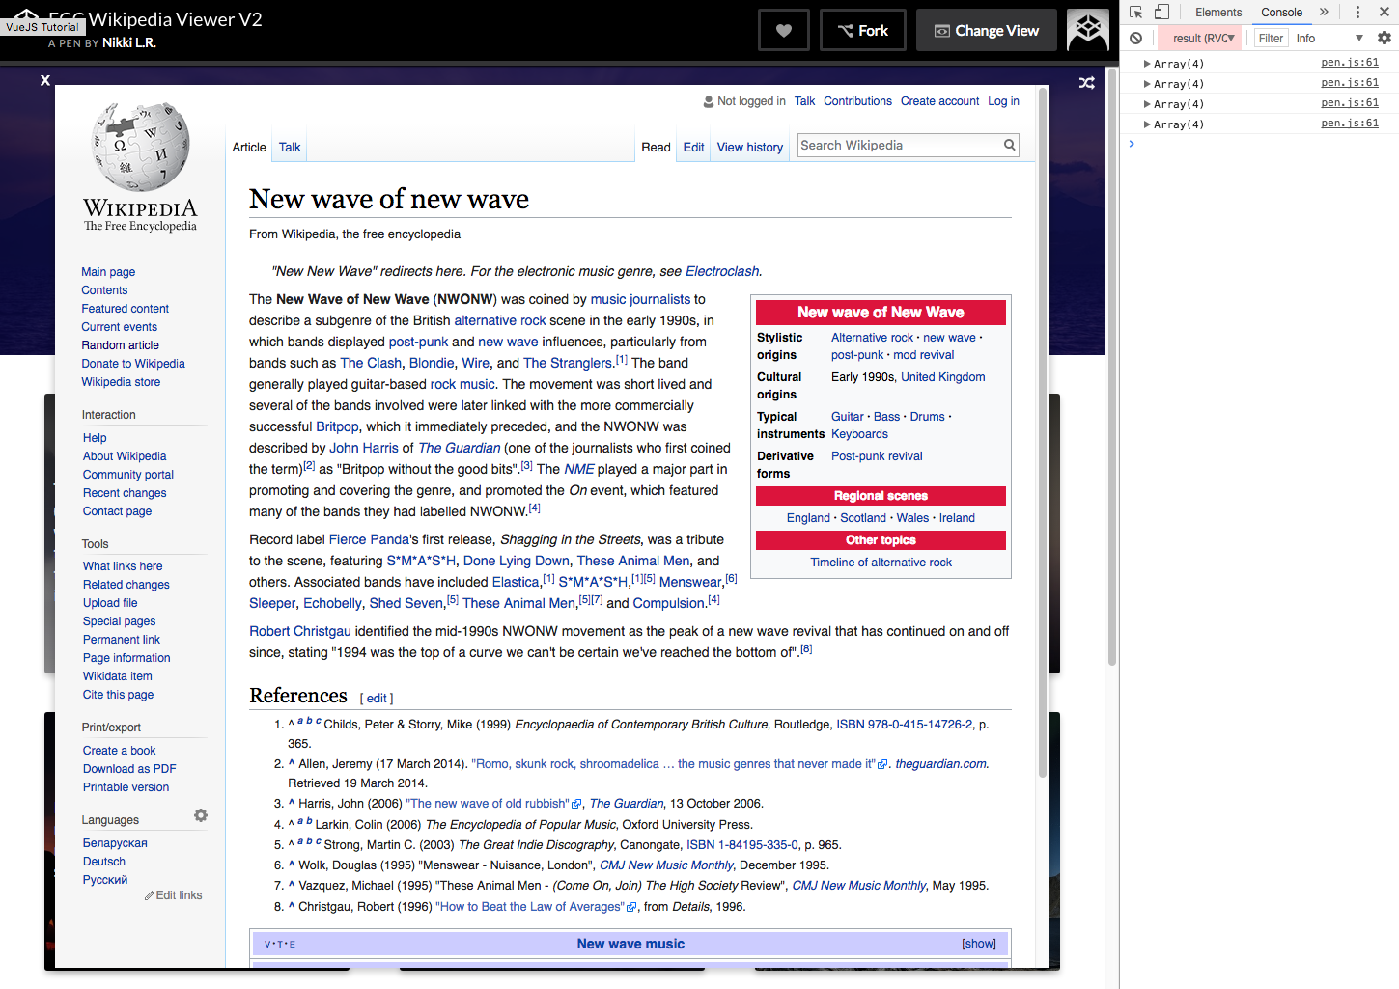1399x989 pixels.
Task: Select the DevTools inspect element icon
Action: (x=1135, y=12)
